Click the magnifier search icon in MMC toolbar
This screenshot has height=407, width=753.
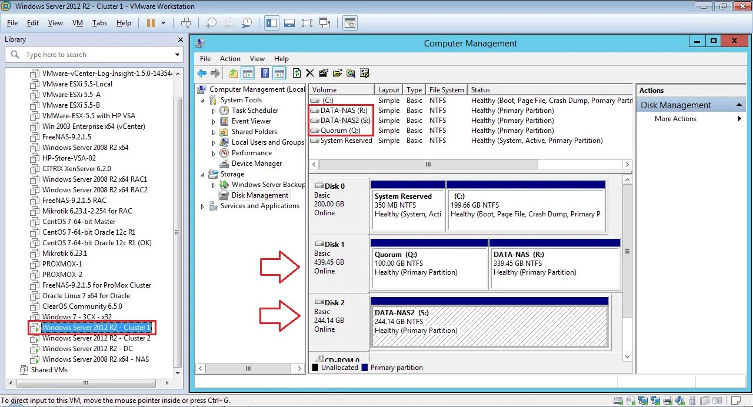351,73
